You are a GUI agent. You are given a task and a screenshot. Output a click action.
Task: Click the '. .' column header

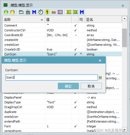(75, 19)
